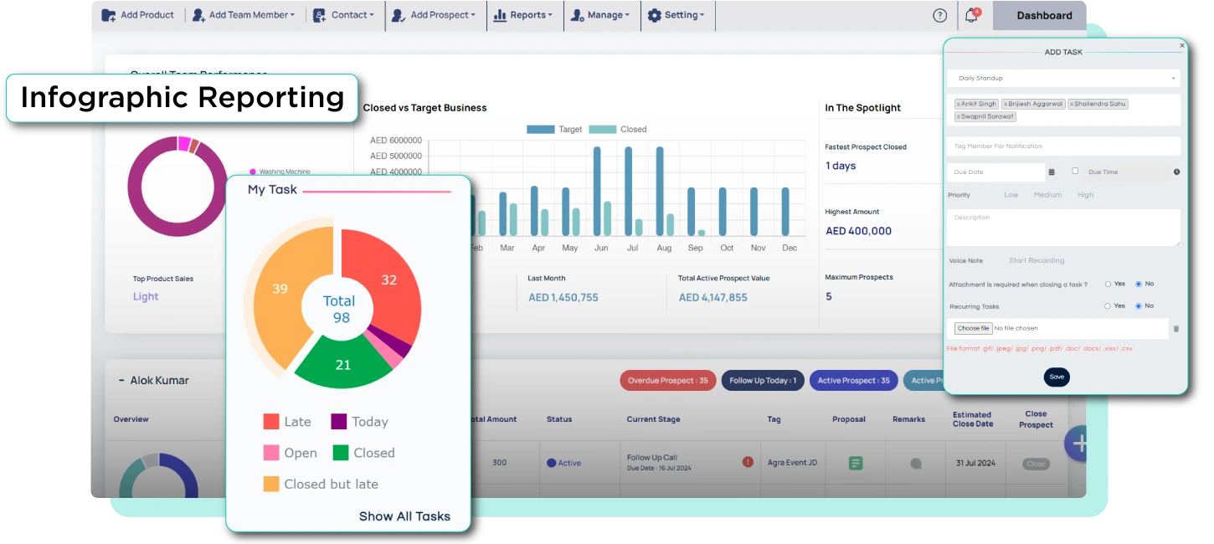1214x544 pixels.
Task: Open the notification bell icon
Action: [x=971, y=15]
